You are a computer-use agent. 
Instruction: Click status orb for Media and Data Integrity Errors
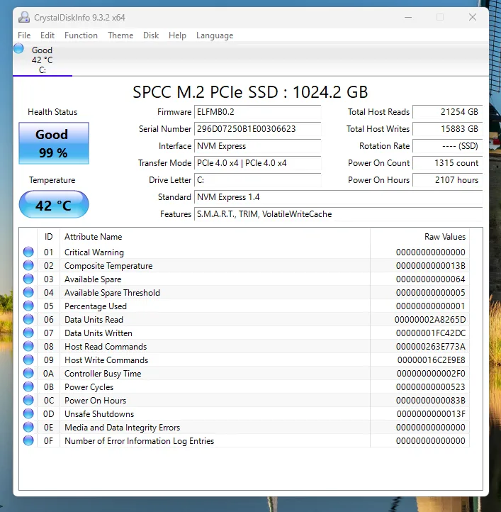(28, 427)
